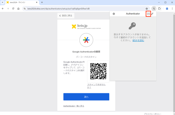Open the Chrome profile avatar
175x115 pixels.
click(x=167, y=9)
